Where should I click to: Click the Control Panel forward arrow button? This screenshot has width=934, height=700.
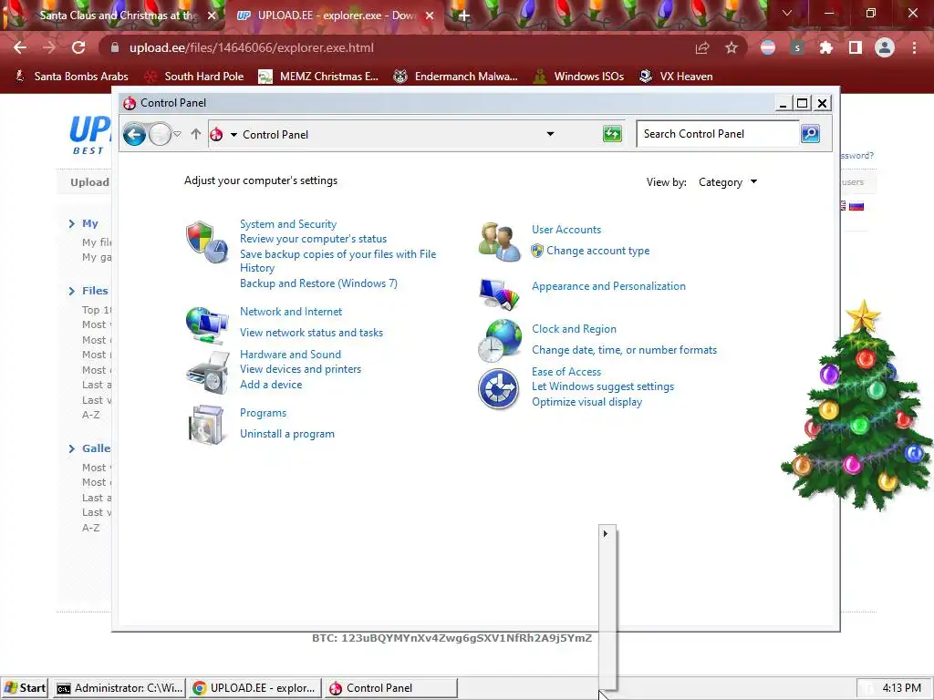coord(160,135)
